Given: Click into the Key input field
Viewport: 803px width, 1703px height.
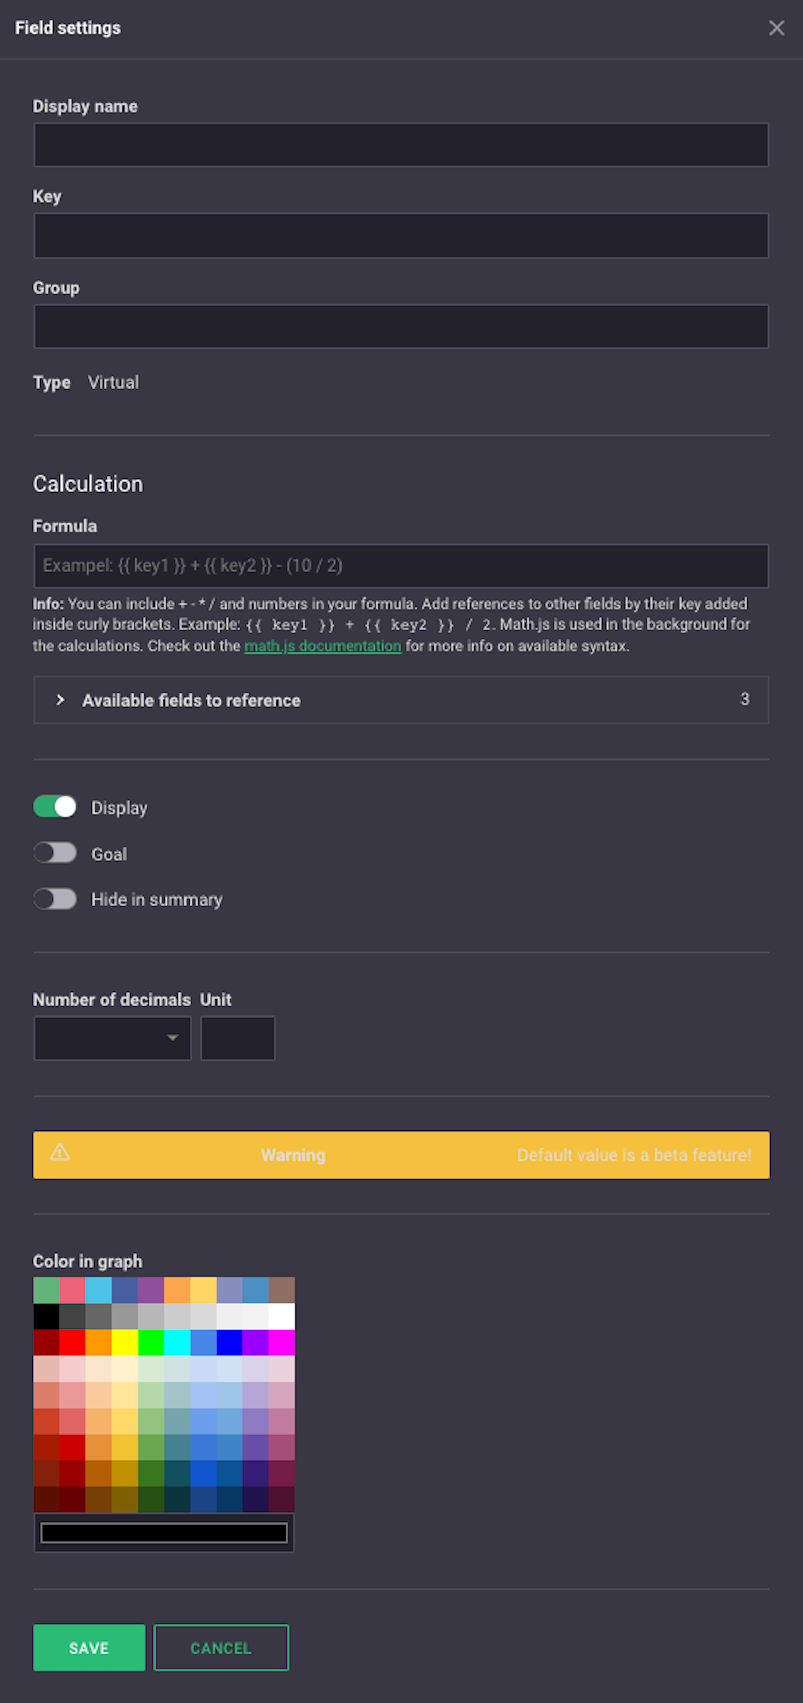Looking at the screenshot, I should [401, 235].
